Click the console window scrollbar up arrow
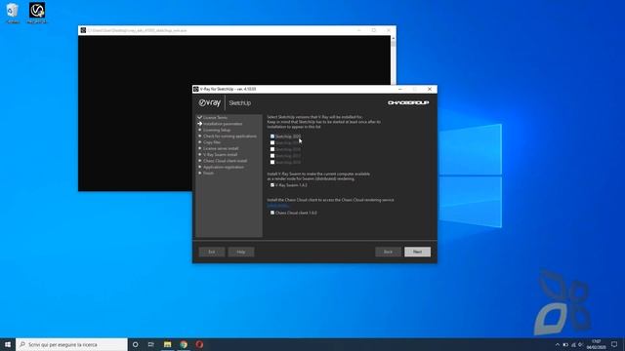The image size is (625, 351). [394, 39]
